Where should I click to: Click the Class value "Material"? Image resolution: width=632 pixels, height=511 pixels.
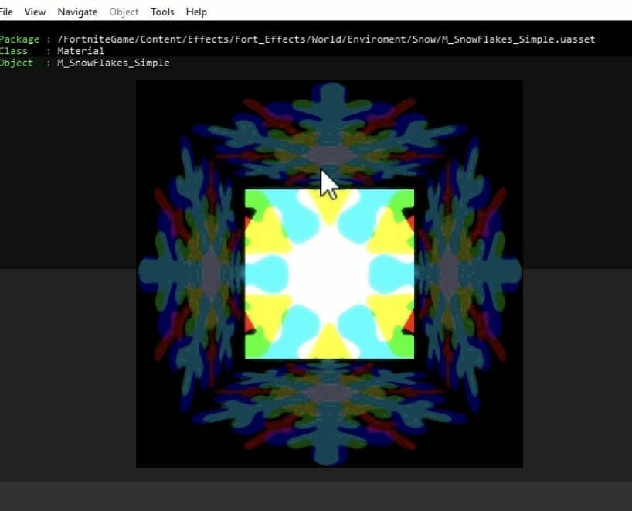pos(80,51)
